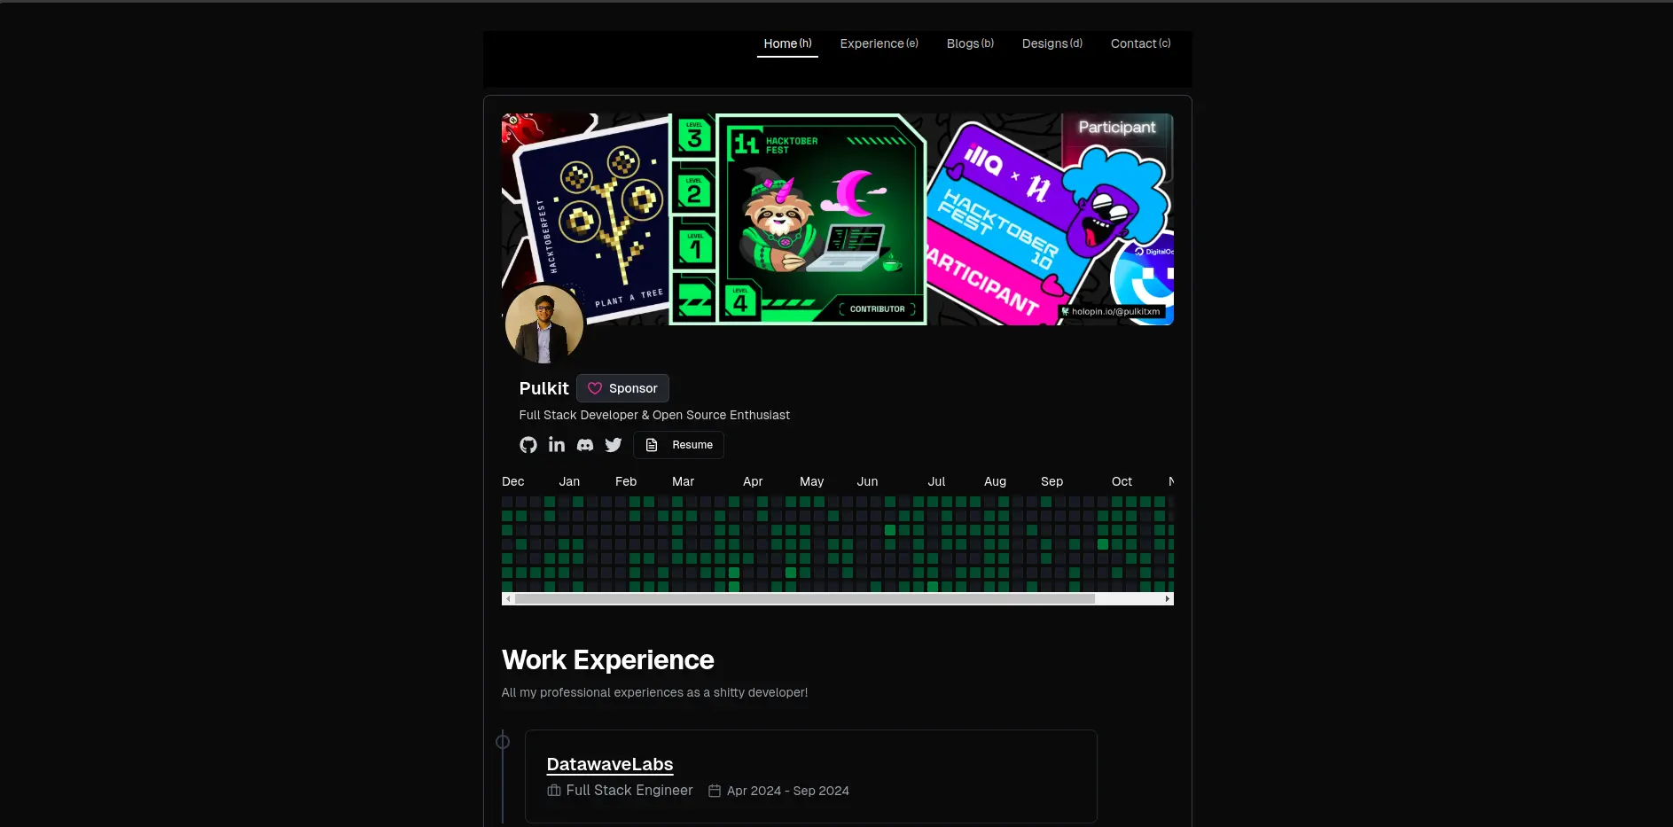Open the Discord icon link

585,445
